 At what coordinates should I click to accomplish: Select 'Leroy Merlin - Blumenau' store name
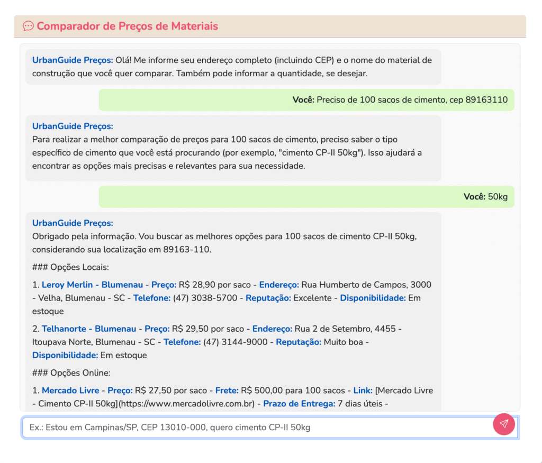[92, 285]
